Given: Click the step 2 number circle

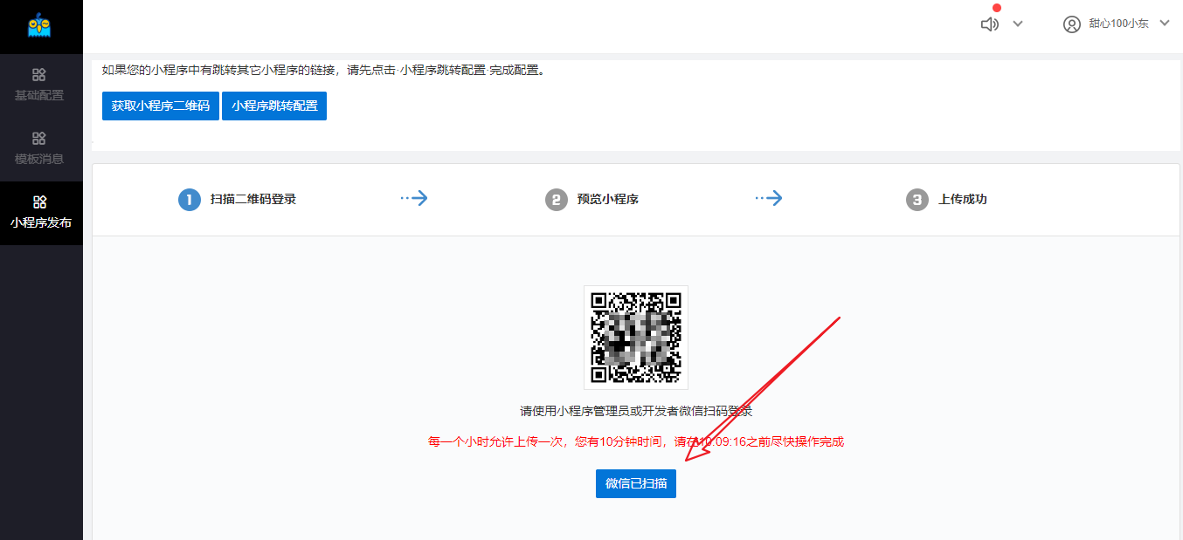Looking at the screenshot, I should click(x=557, y=200).
